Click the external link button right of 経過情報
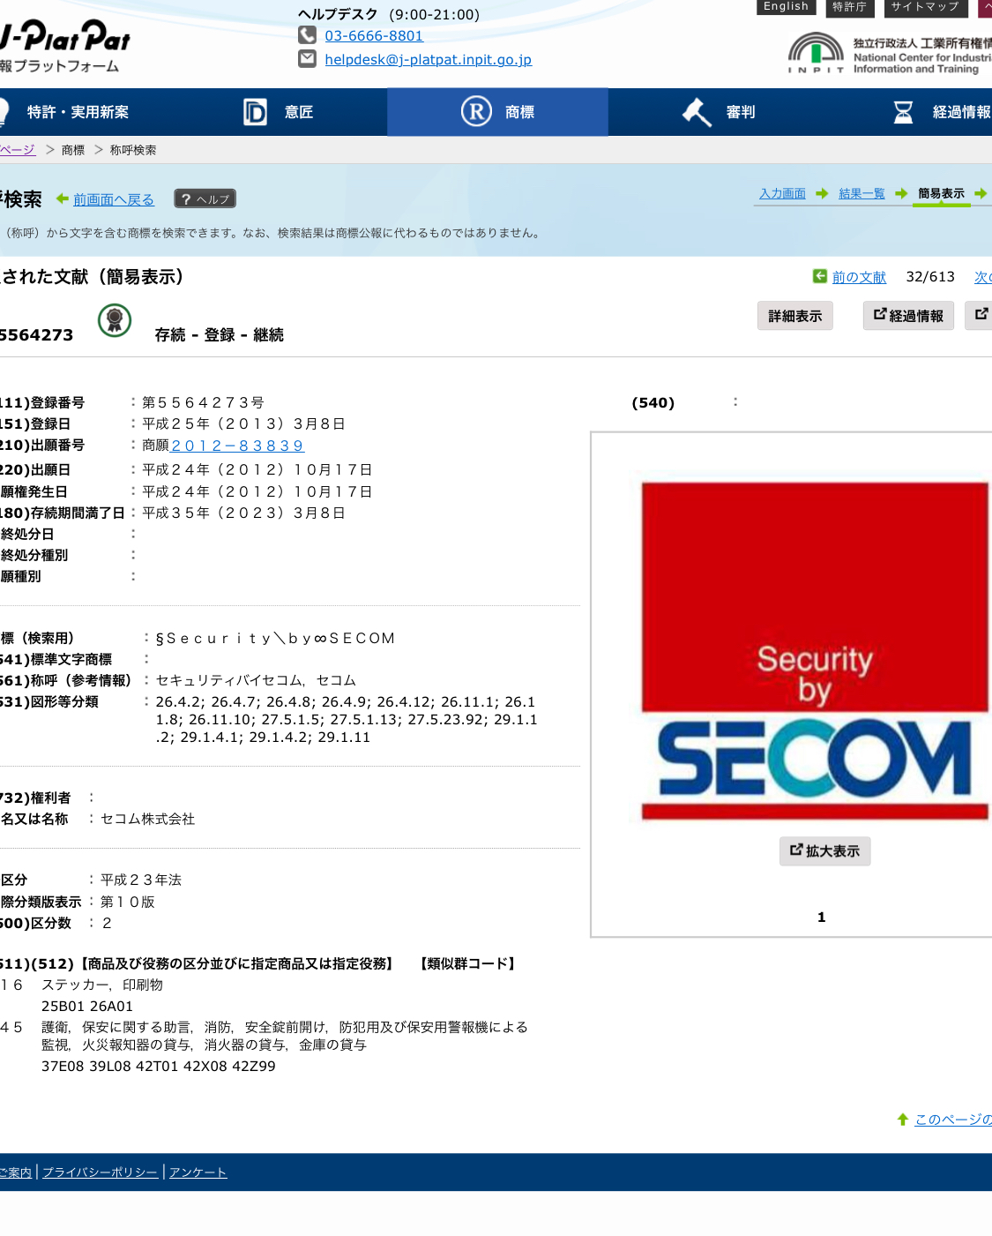The width and height of the screenshot is (992, 1236). click(x=981, y=315)
